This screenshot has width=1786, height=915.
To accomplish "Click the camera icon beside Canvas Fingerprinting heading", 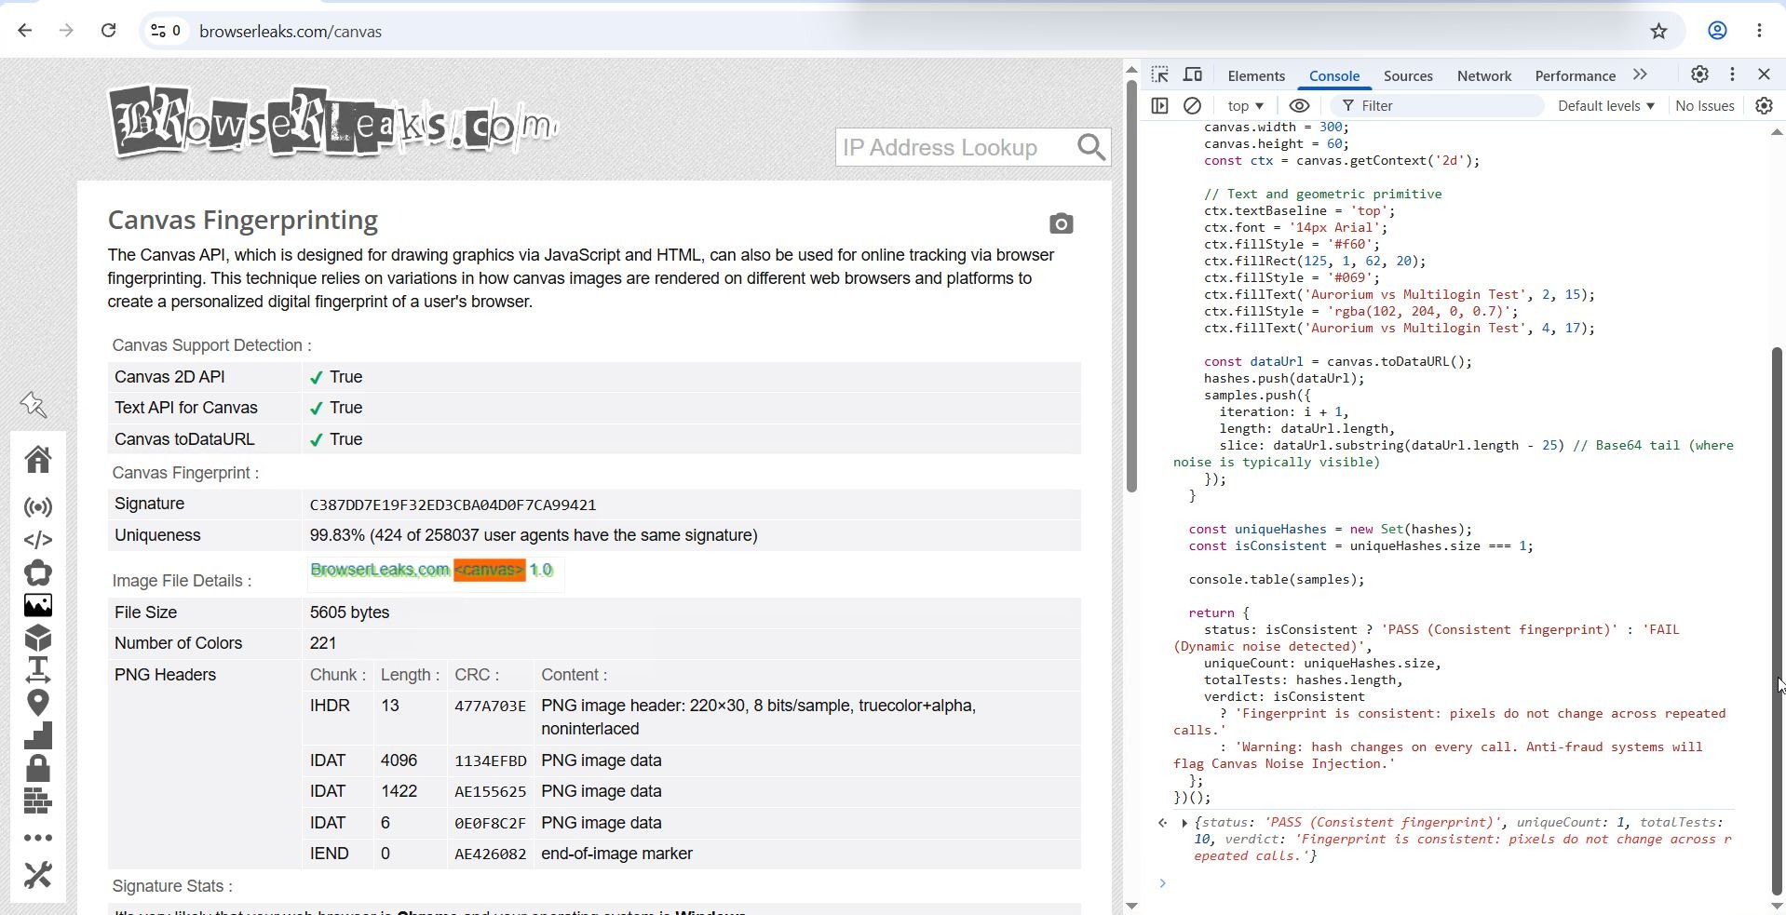I will pyautogui.click(x=1061, y=223).
